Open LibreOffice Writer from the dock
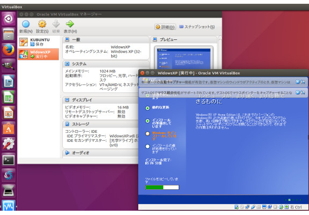 pyautogui.click(x=9, y=81)
